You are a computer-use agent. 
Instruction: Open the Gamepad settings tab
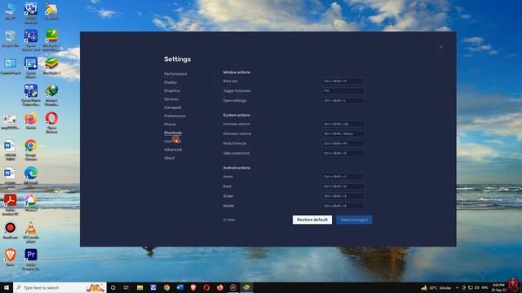pyautogui.click(x=172, y=107)
